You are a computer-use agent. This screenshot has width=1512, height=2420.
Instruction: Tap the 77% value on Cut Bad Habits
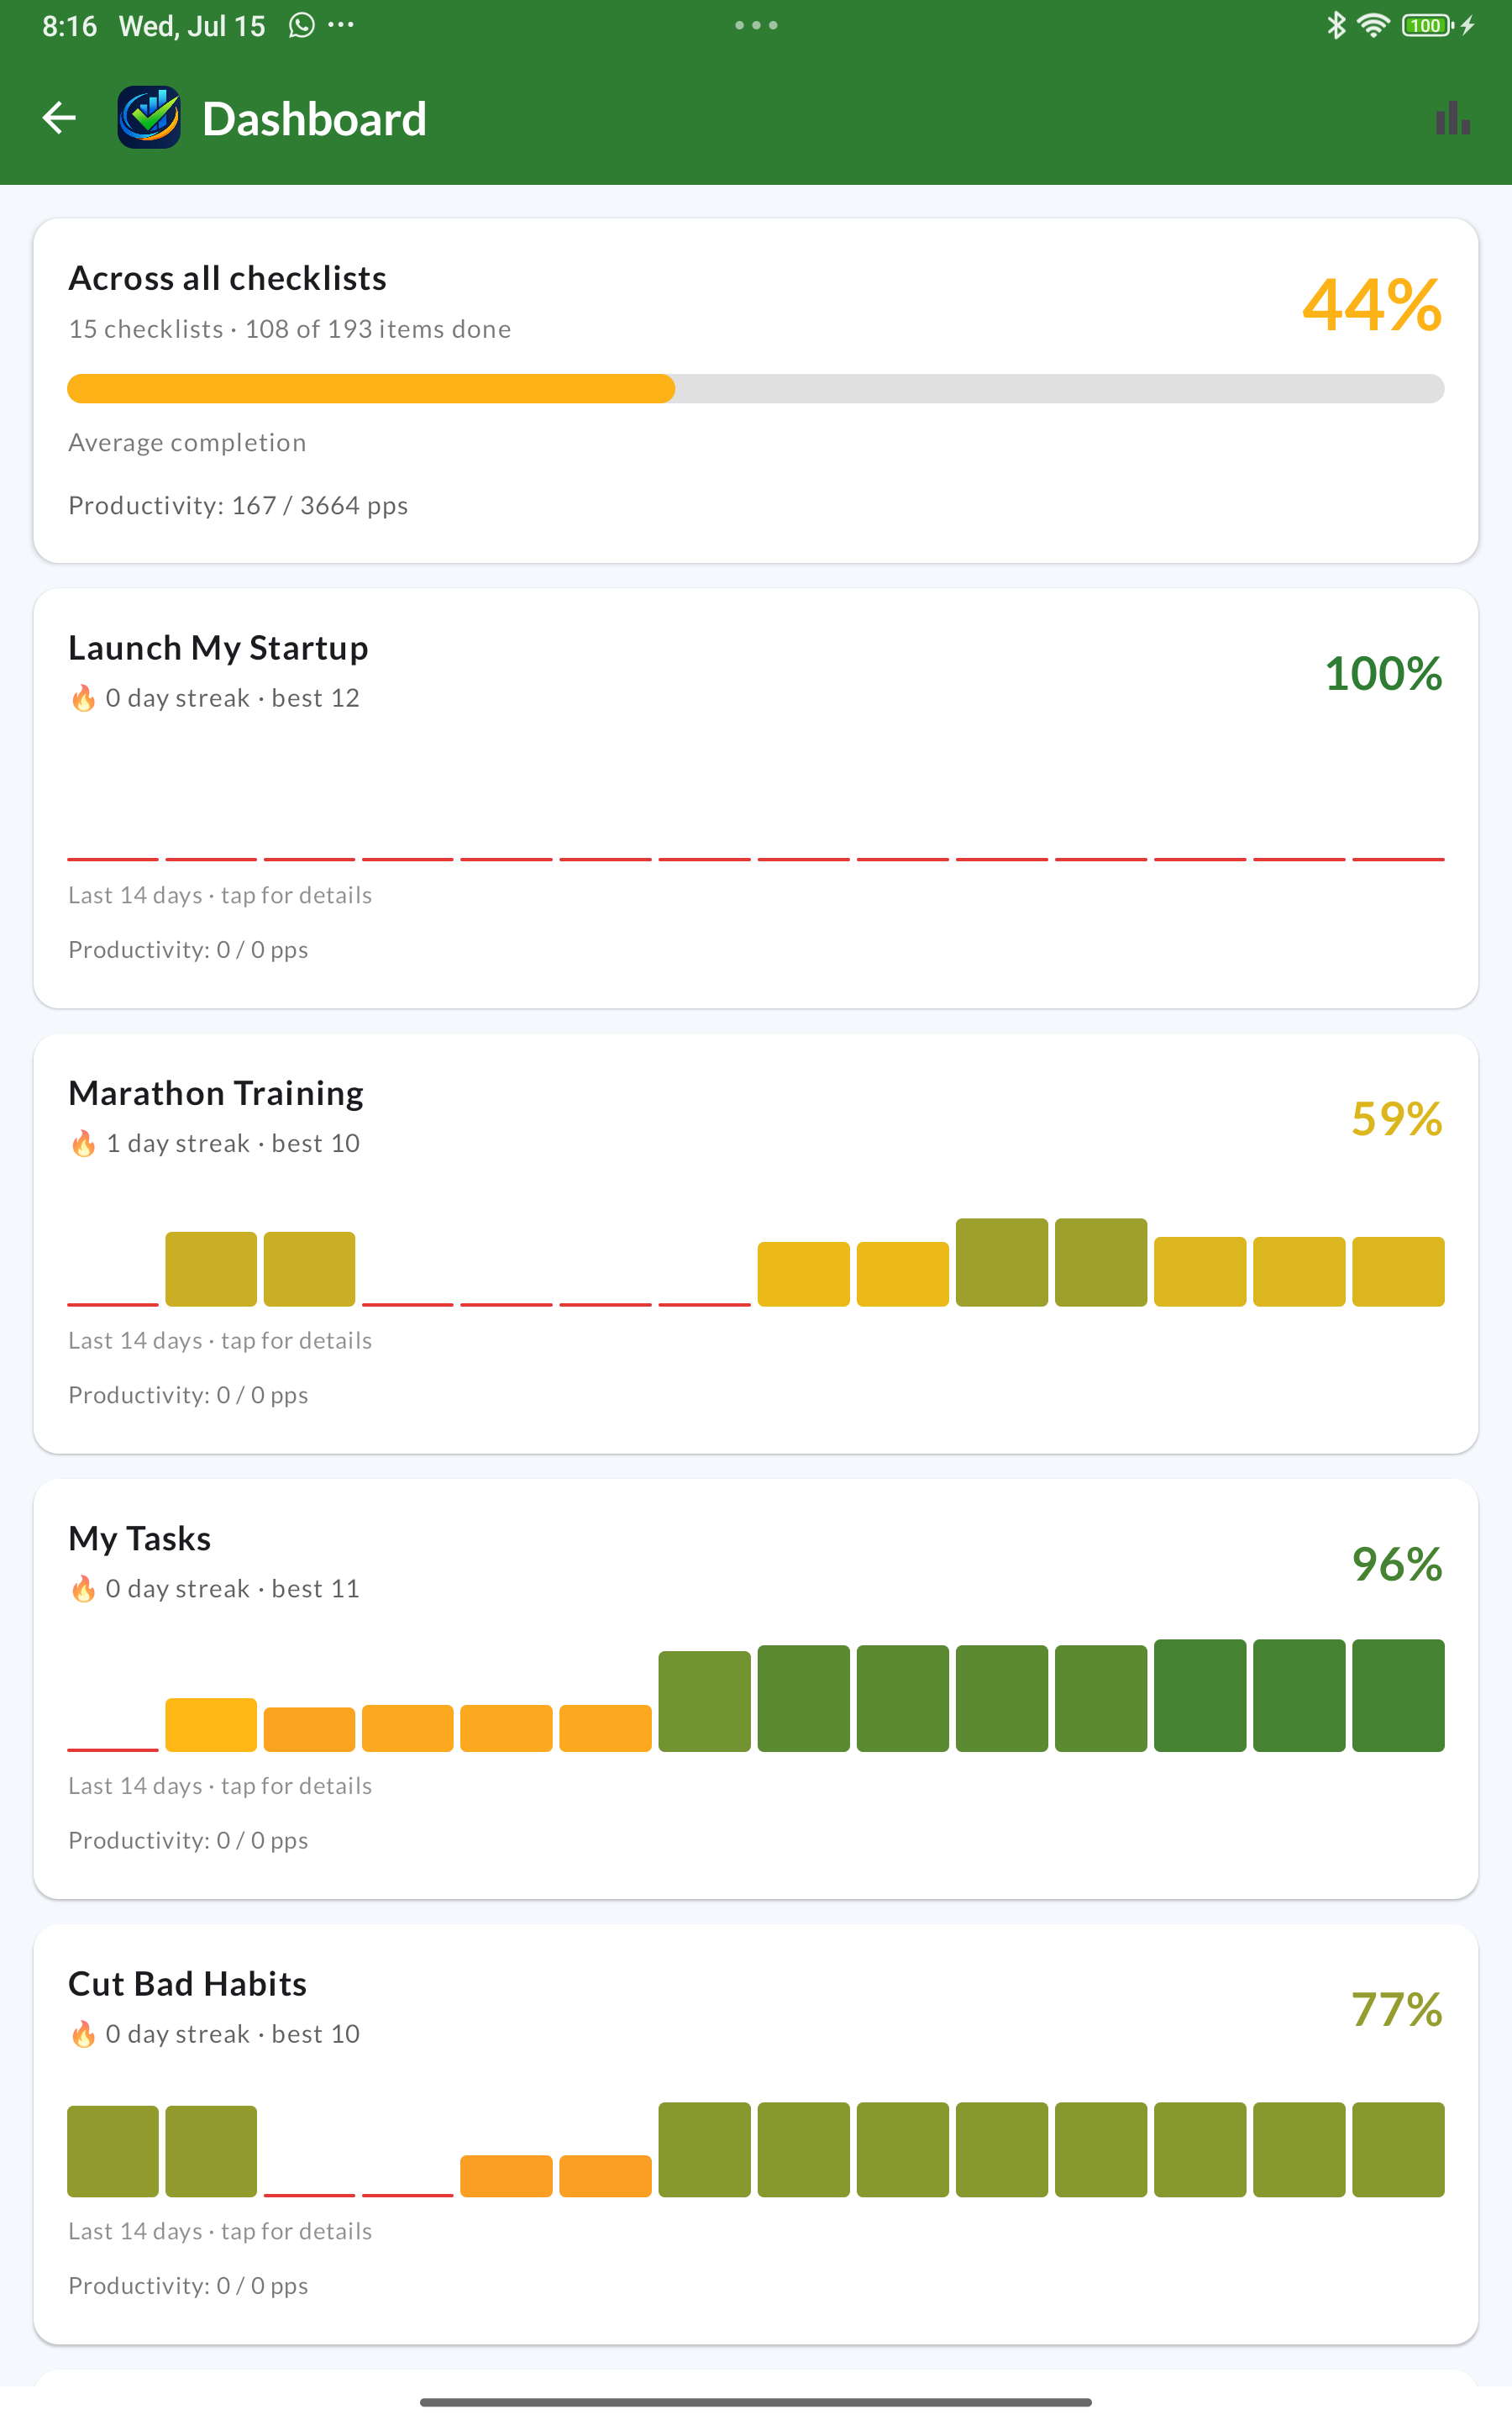[1397, 2008]
